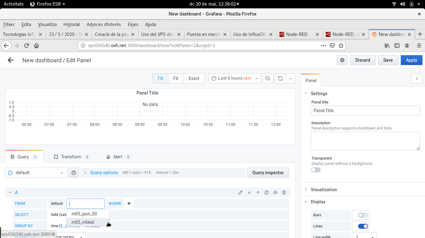
Task: Toggle the Bars switch
Action: tap(363, 215)
